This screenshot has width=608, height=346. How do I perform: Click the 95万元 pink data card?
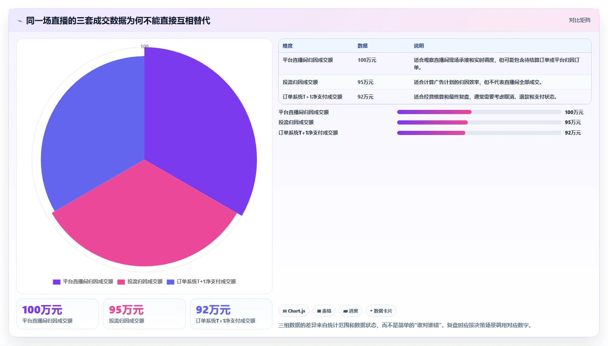pyautogui.click(x=144, y=314)
